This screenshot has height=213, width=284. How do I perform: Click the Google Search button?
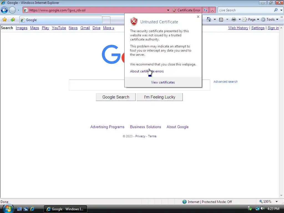click(x=116, y=97)
